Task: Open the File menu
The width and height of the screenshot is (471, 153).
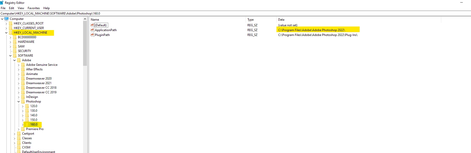Action: point(3,8)
